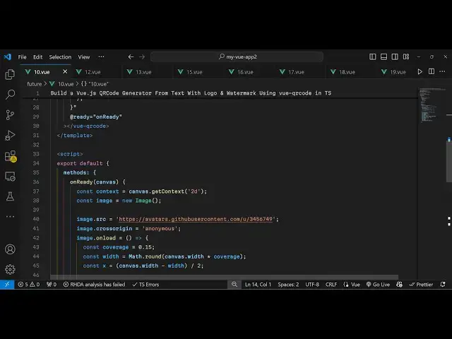Expand hidden menu bar items ellipsis
This screenshot has height=339, width=452.
101,56
